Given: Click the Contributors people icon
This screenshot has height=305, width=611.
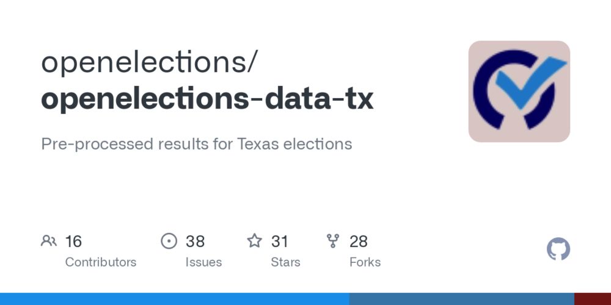Looking at the screenshot, I should click(49, 241).
